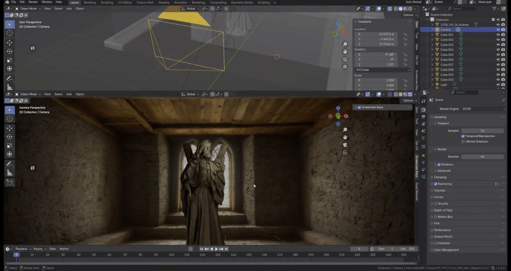The image size is (511, 271).
Task: Click the pan hand icon in camera viewport
Action: point(345,137)
